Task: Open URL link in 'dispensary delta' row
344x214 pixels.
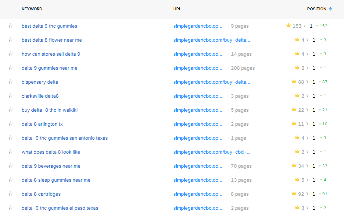Action: (x=212, y=82)
